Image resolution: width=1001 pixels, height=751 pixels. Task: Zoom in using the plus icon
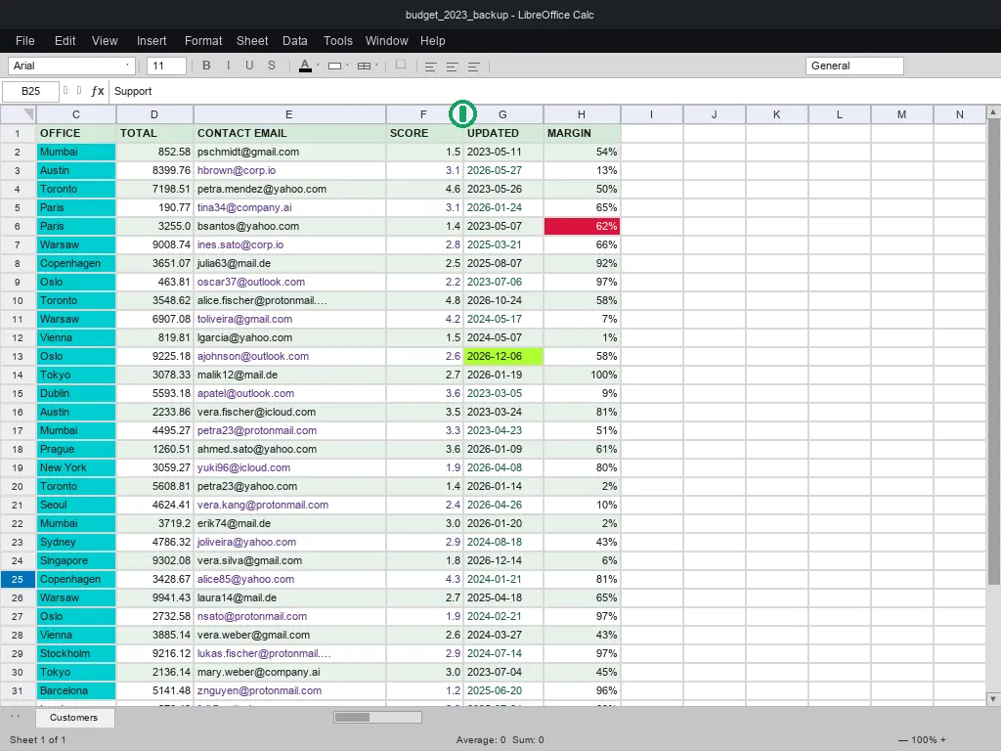pyautogui.click(x=943, y=739)
